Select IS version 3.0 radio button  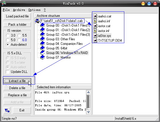tap(8, 35)
